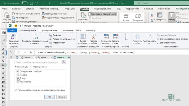Click Replace Values (Замена значений)
Viewport: 189px width, 106px height.
(167, 43)
